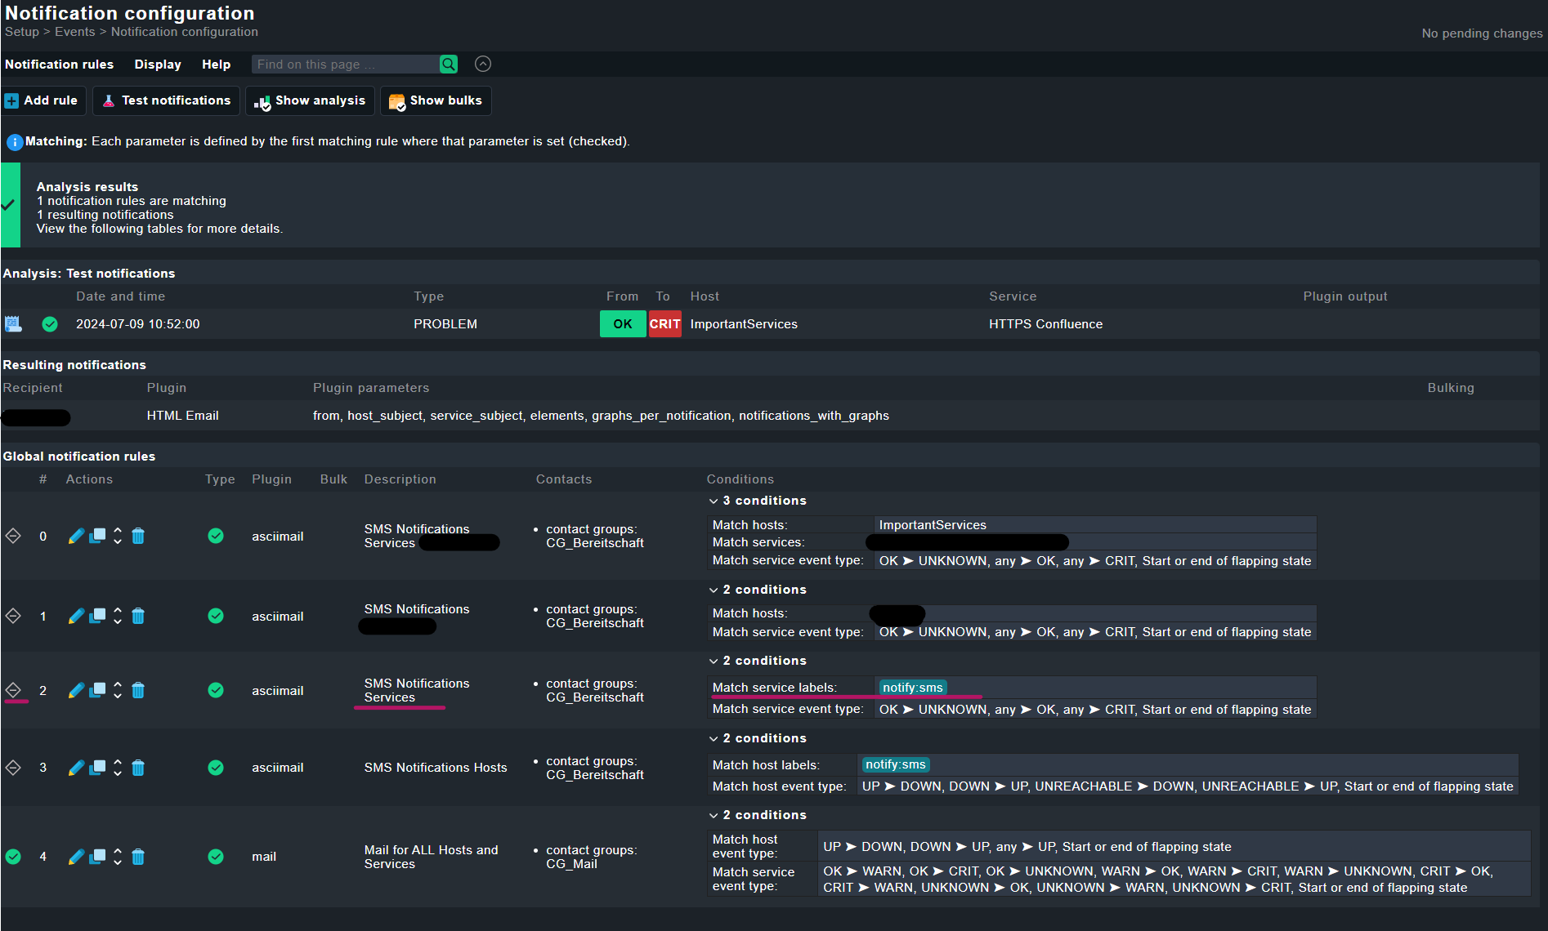The width and height of the screenshot is (1548, 931).
Task: Click the reorder arrows on rule 3
Action: tap(117, 768)
